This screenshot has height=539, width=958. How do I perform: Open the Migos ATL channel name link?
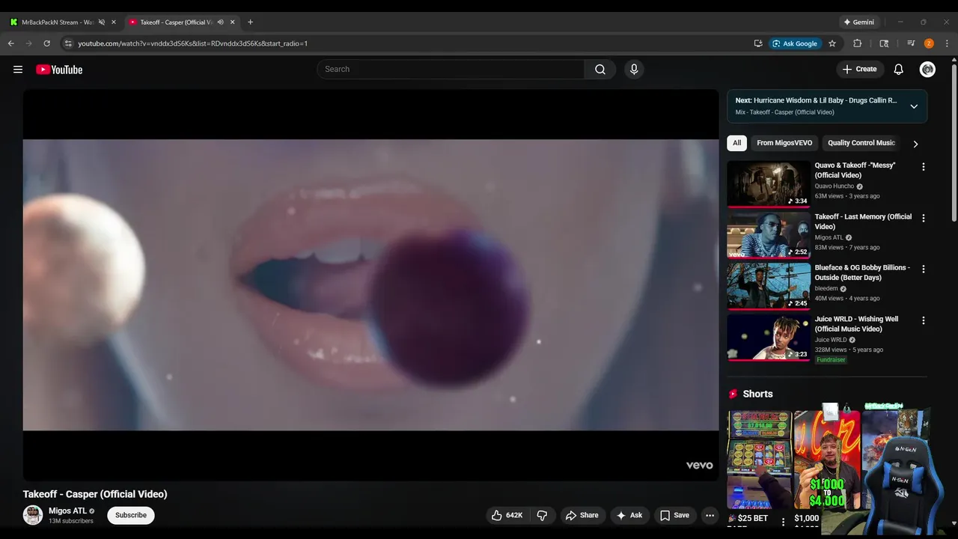coord(67,511)
